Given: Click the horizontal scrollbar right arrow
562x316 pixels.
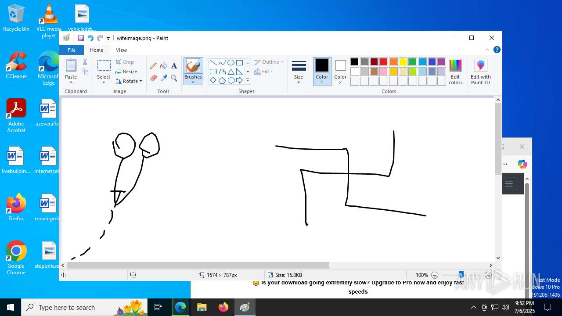Looking at the screenshot, I should (x=491, y=265).
